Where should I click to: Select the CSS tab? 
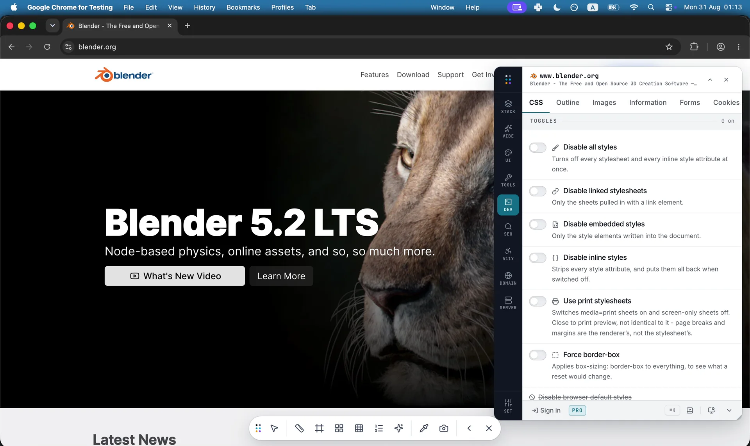[536, 103]
